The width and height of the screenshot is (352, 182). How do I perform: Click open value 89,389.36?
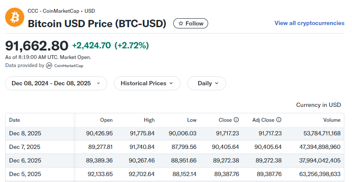click(99, 160)
